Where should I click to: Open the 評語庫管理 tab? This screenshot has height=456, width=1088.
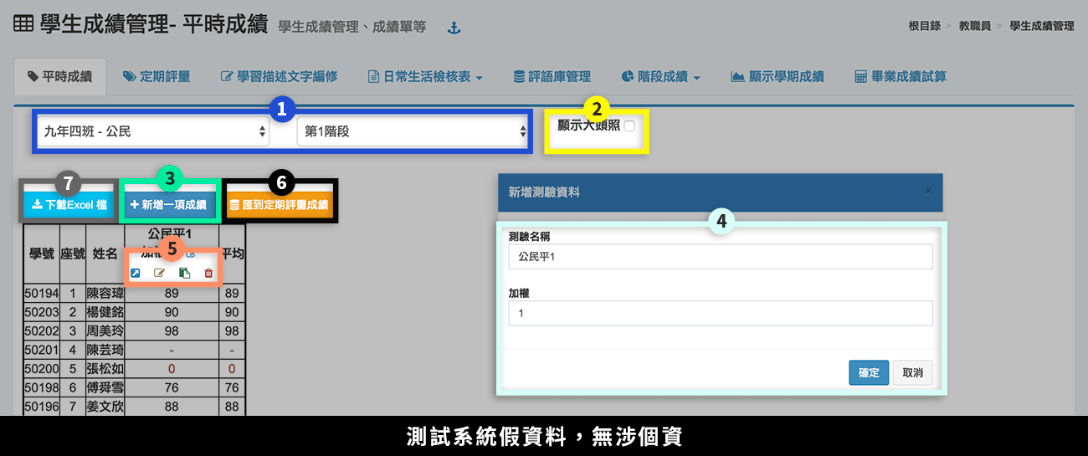pyautogui.click(x=552, y=77)
